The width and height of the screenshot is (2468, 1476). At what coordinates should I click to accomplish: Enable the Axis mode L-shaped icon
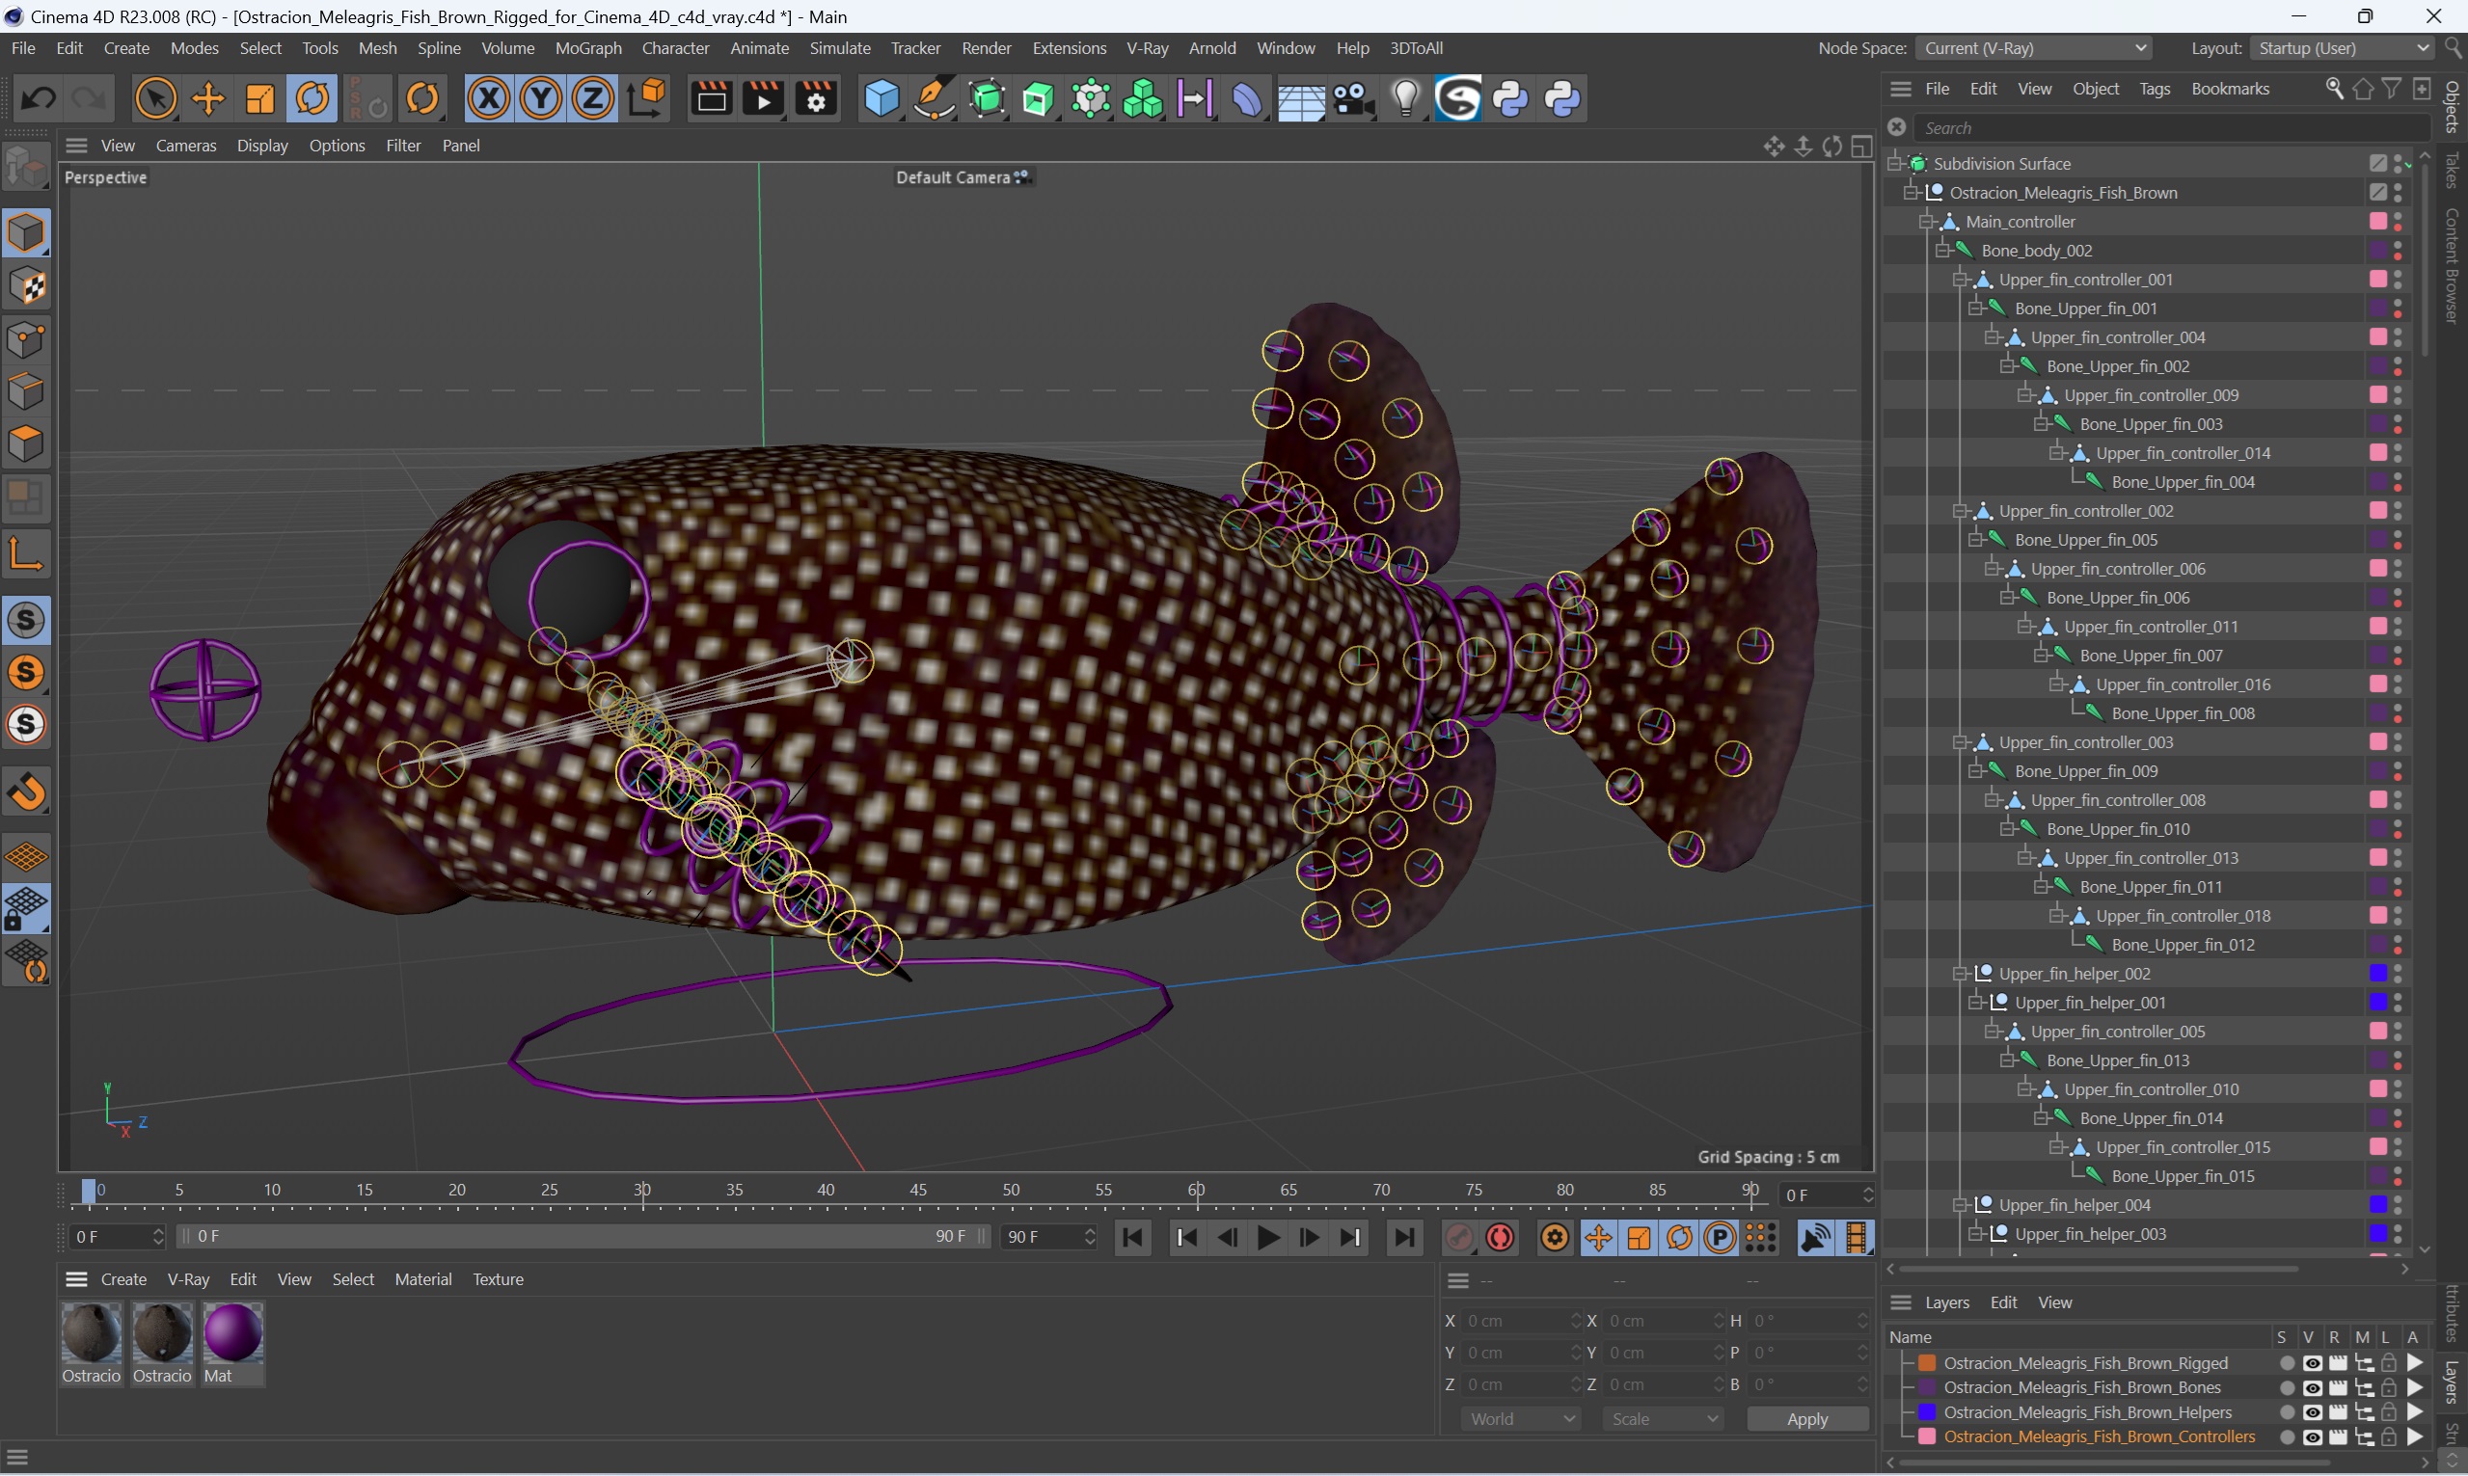coord(26,554)
